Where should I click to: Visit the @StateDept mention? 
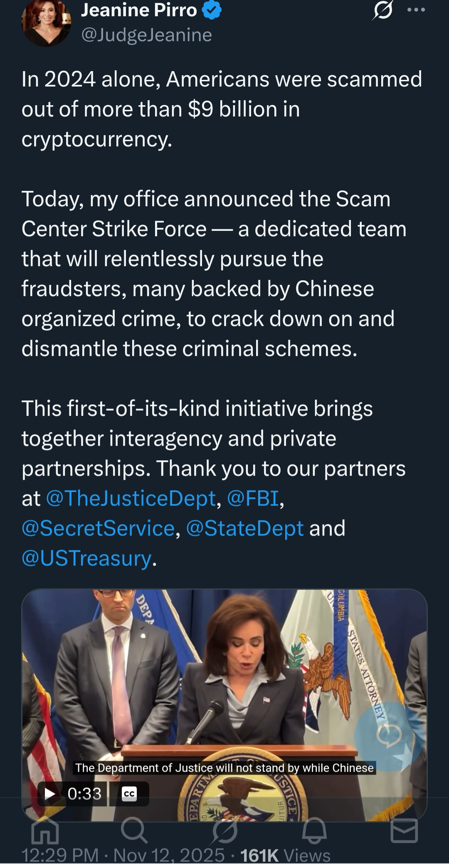tap(245, 528)
